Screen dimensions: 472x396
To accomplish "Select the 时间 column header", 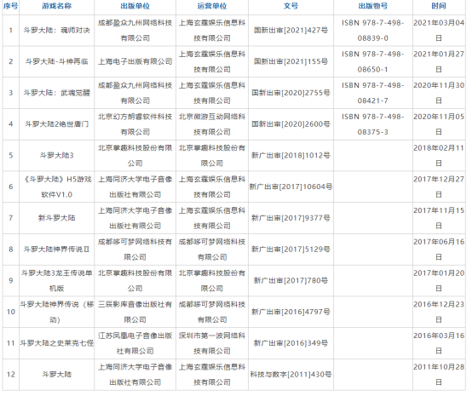I will click(439, 6).
